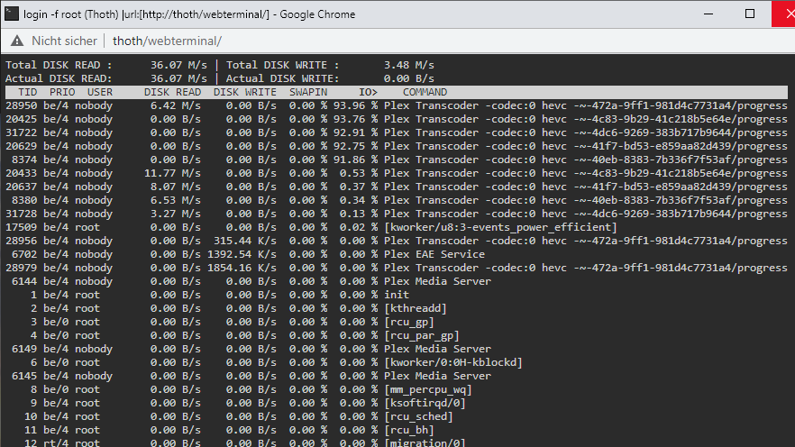Click the SWAPIN column header

pyautogui.click(x=308, y=92)
